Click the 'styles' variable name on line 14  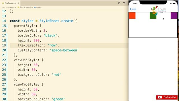tap(27, 21)
